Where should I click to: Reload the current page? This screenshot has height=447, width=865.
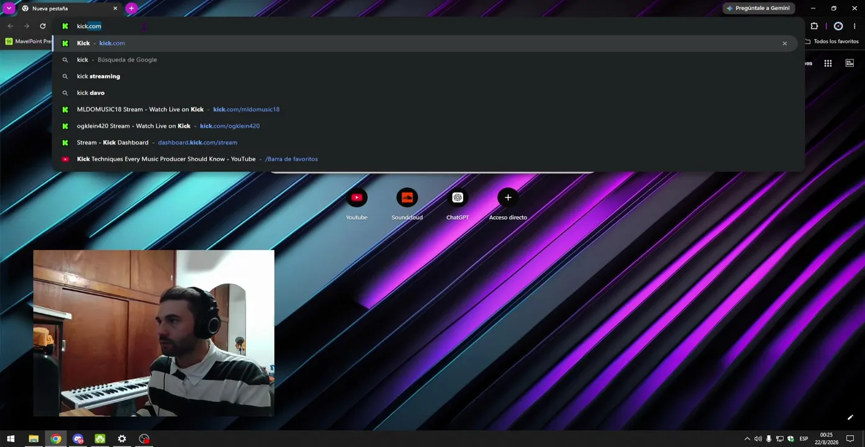[43, 26]
